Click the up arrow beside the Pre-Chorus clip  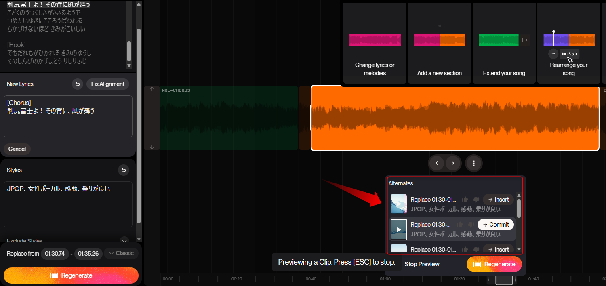pos(152,89)
